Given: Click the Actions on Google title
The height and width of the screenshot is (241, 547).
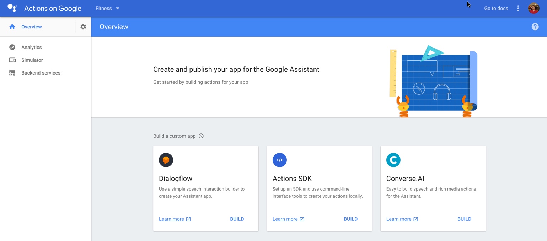Looking at the screenshot, I should point(53,9).
